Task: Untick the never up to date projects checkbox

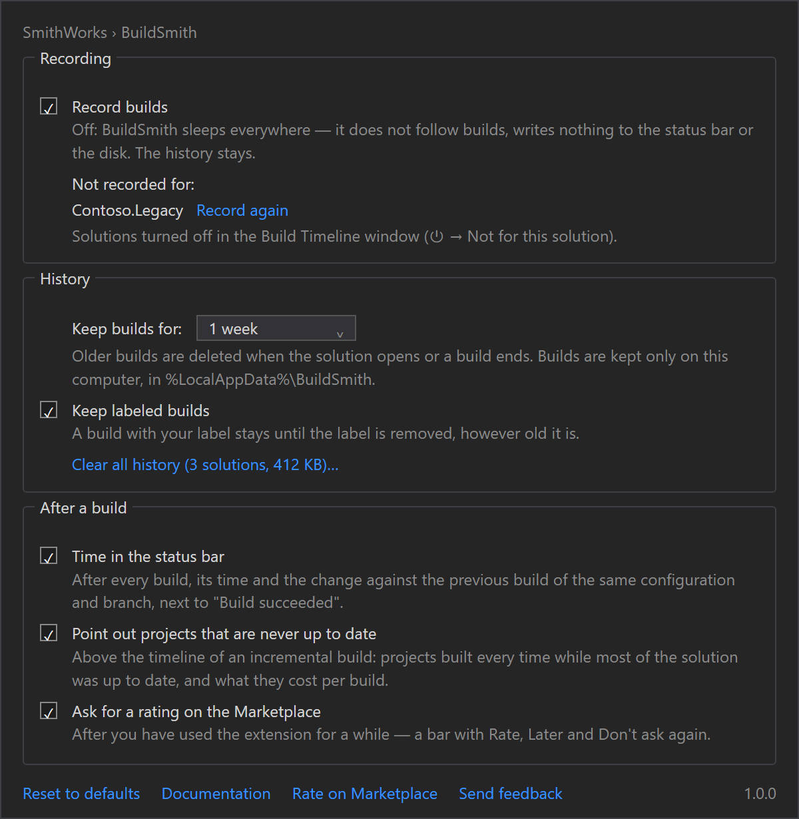Action: pos(49,633)
